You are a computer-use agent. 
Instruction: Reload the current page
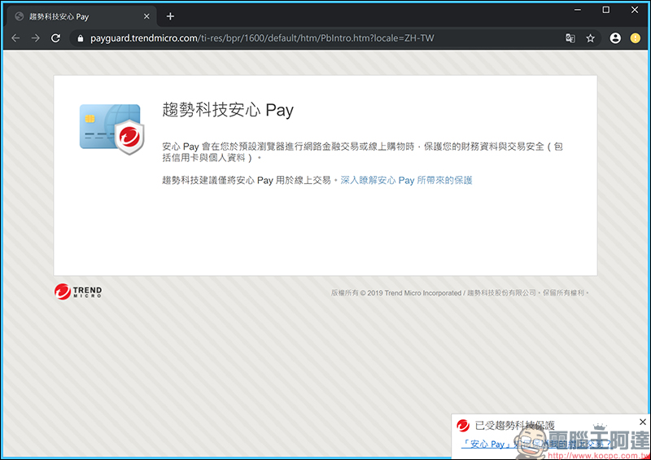pos(55,38)
